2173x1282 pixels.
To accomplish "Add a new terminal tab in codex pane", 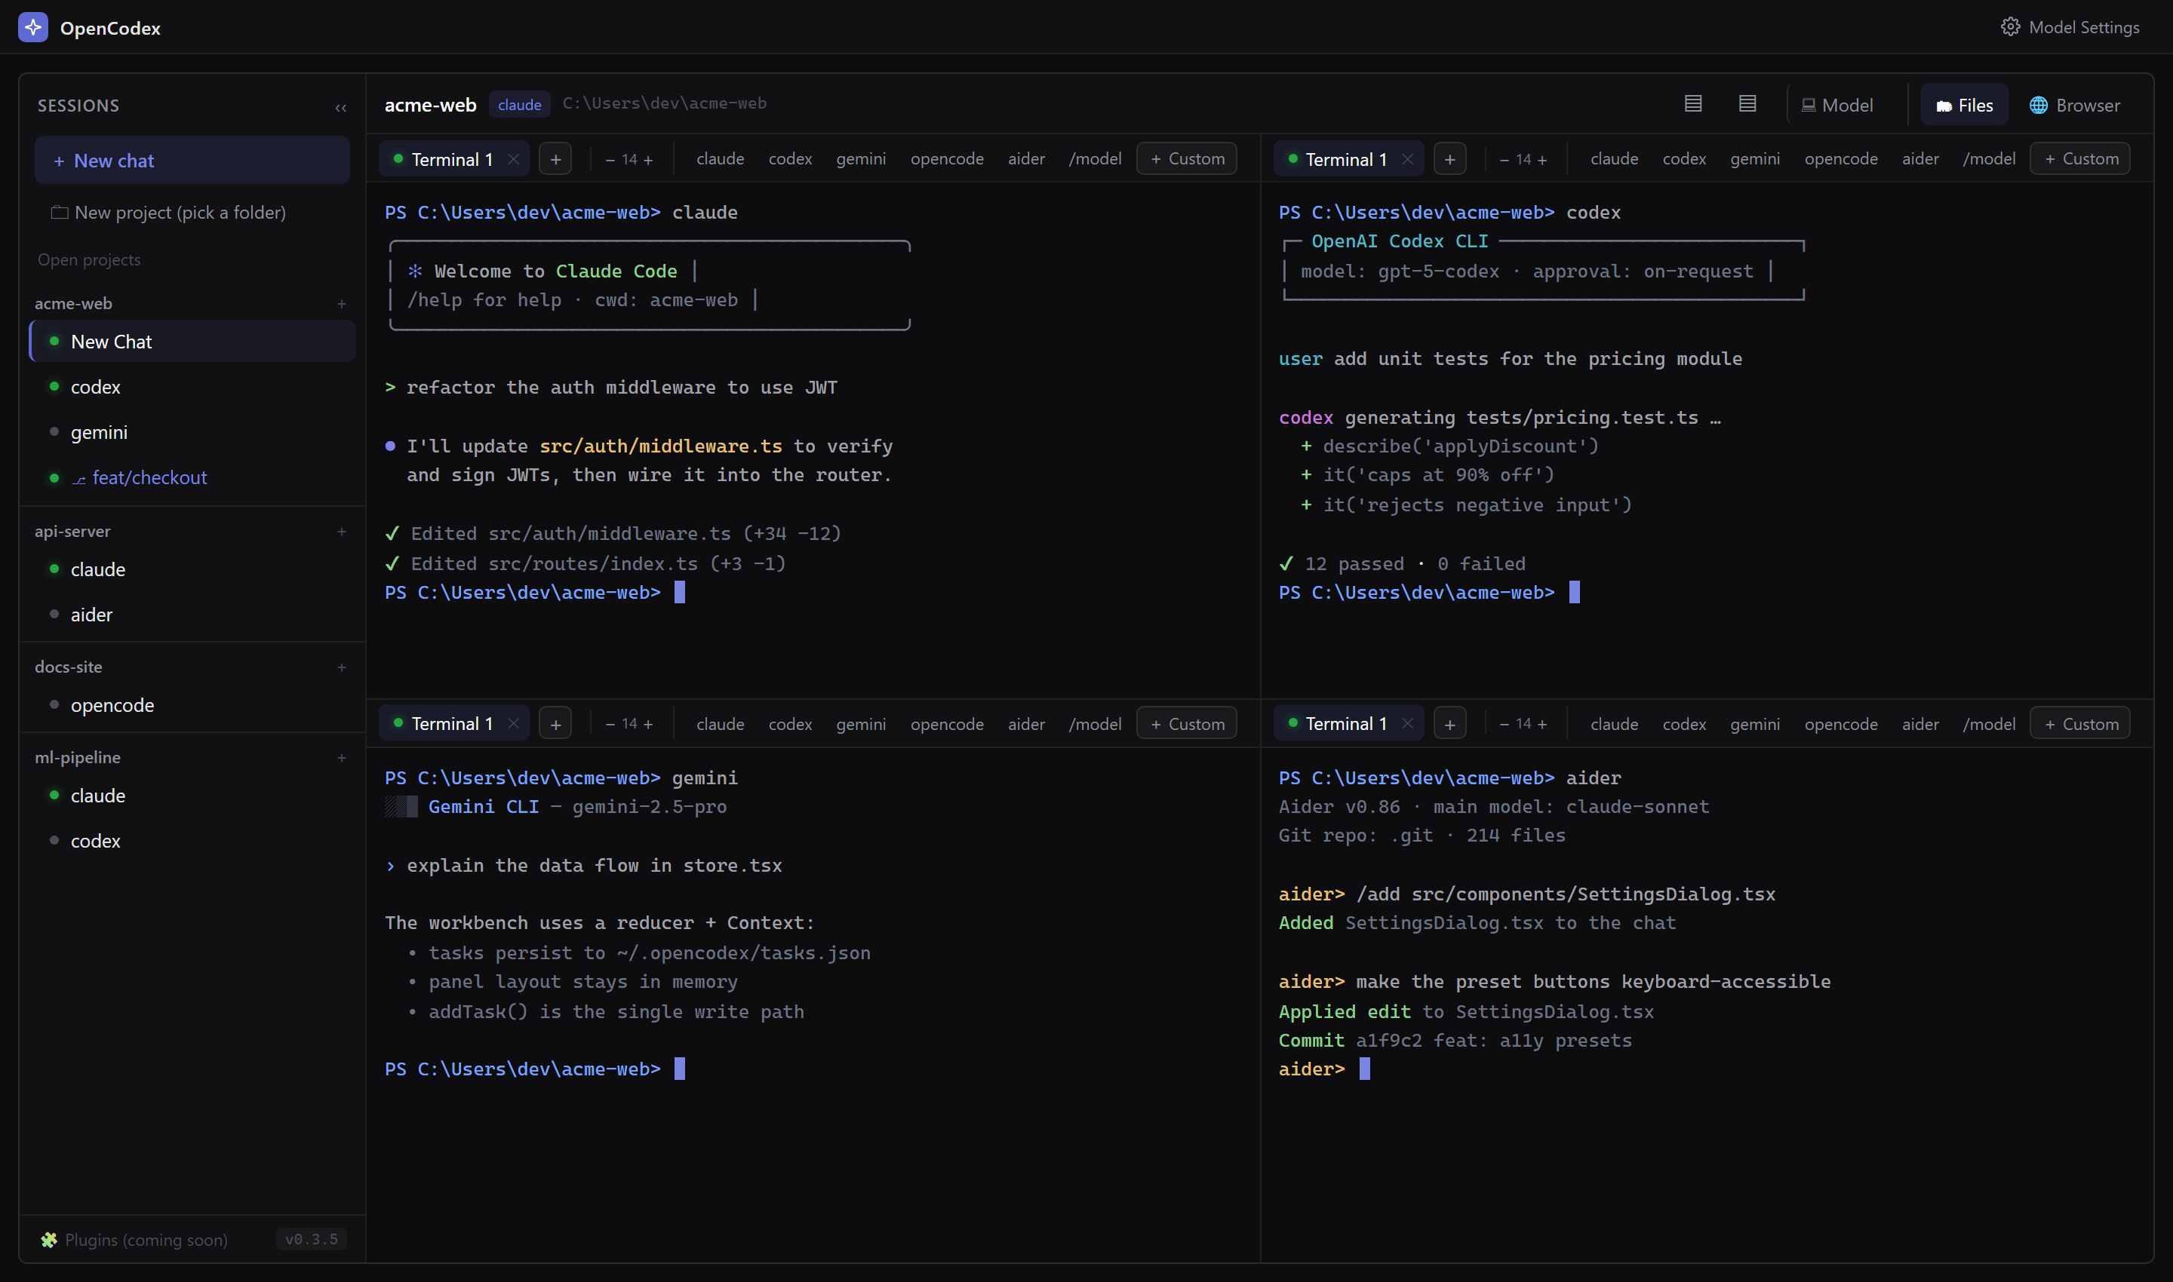I will pos(1449,159).
